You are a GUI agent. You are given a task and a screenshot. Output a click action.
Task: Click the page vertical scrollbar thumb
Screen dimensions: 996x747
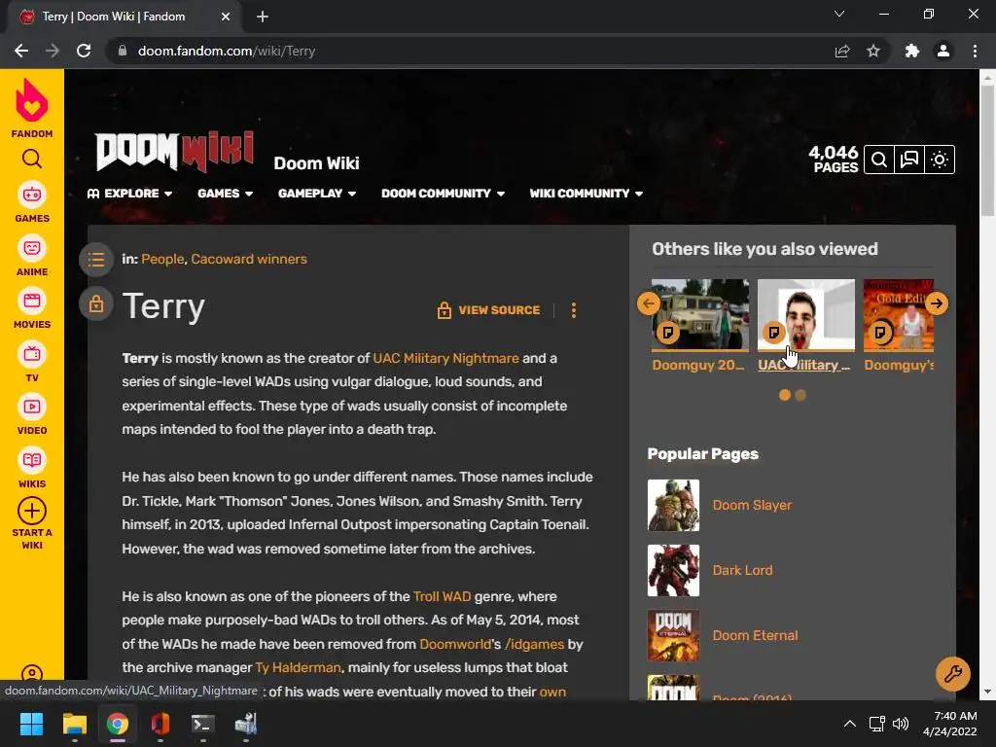tap(987, 149)
